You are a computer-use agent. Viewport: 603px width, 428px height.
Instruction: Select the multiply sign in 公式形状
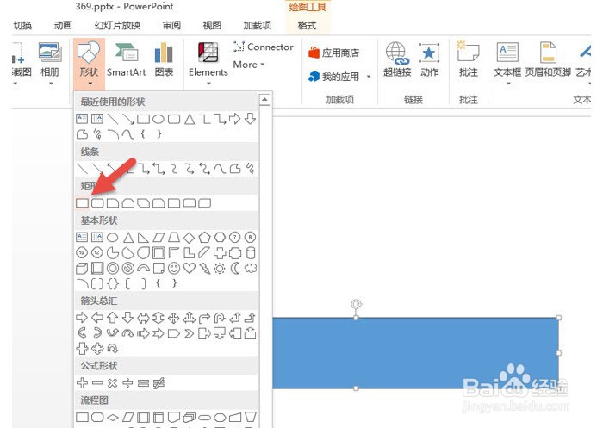click(112, 382)
